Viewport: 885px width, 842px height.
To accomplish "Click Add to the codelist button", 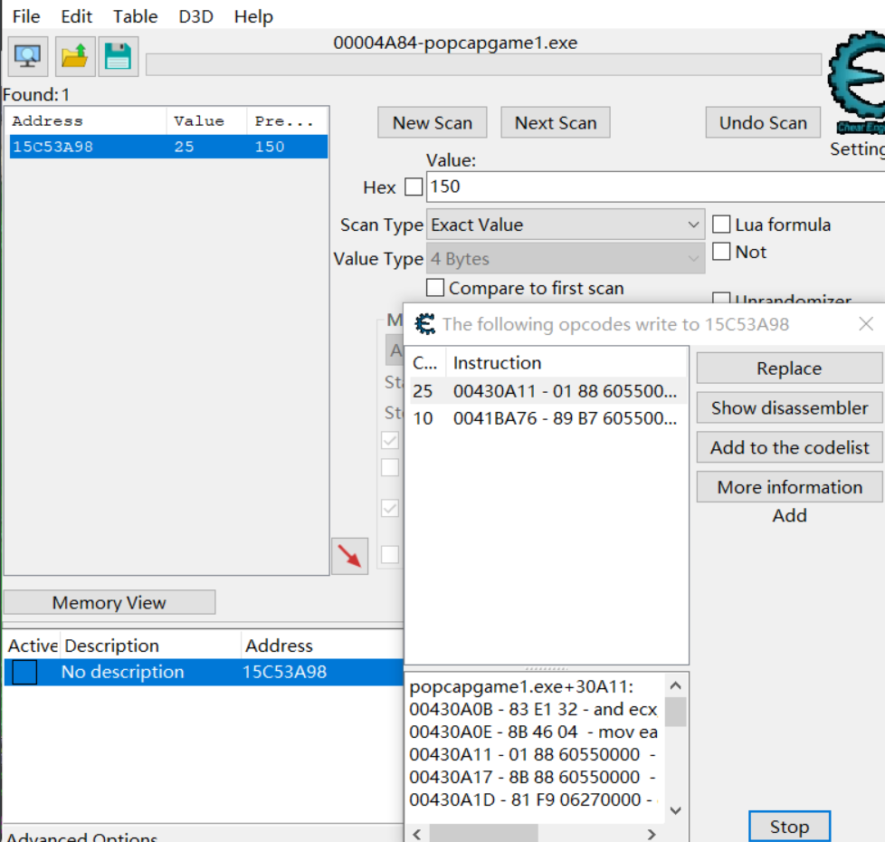I will pos(789,447).
